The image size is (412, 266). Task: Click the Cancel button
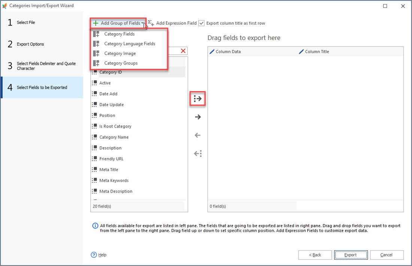pyautogui.click(x=387, y=255)
